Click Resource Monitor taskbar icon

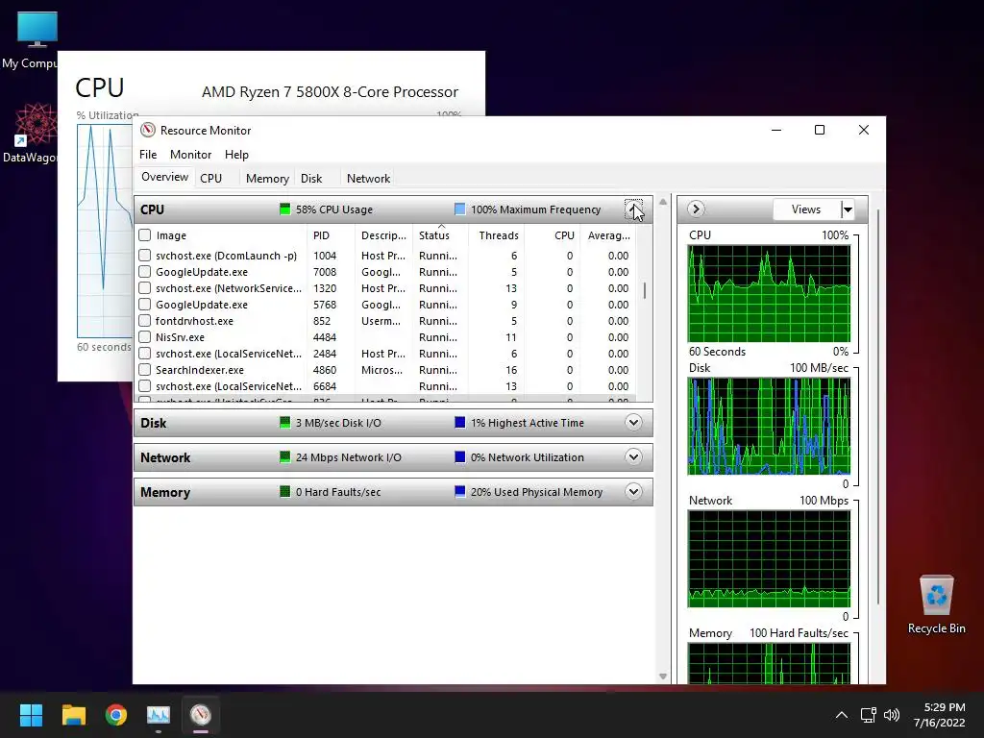pos(201,715)
